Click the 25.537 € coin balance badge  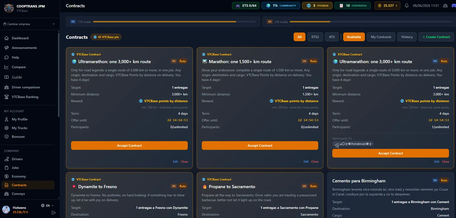click(x=387, y=6)
